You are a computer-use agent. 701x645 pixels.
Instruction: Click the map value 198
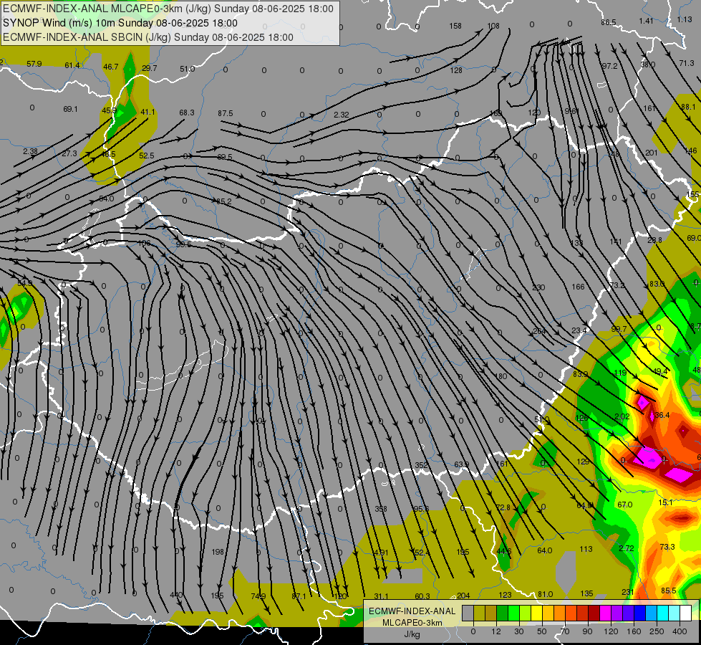tap(217, 551)
